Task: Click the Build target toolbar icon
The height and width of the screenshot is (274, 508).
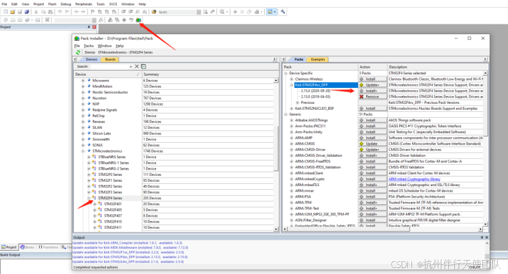Action: click(13, 20)
